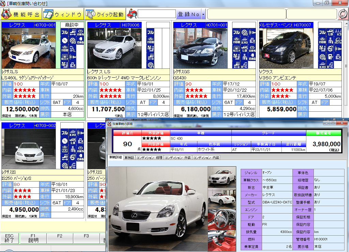The height and width of the screenshot is (252, 349).
Task: Select the black Lexus GS photo on card H0701-001
Action: 200,48
